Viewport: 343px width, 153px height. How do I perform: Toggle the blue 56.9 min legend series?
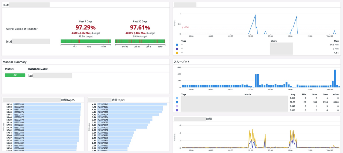click(x=177, y=45)
